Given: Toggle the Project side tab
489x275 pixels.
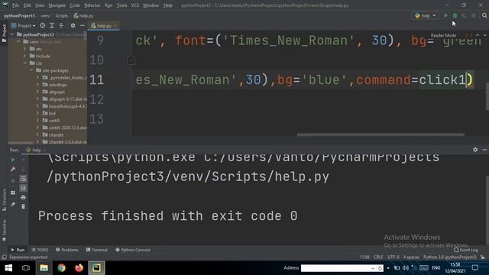Looking at the screenshot, I should coord(4,33).
